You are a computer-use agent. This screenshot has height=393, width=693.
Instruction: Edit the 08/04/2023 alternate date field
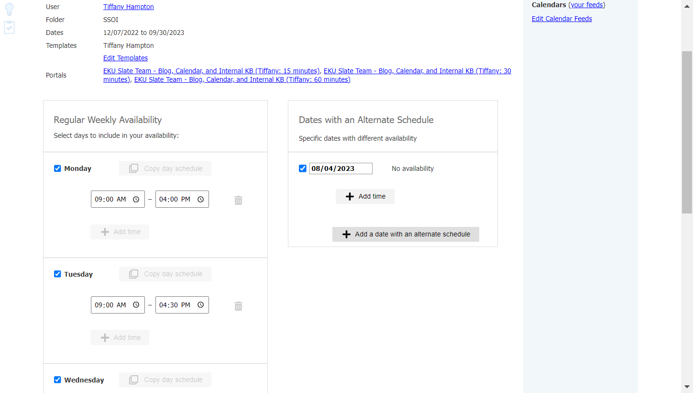(x=341, y=168)
